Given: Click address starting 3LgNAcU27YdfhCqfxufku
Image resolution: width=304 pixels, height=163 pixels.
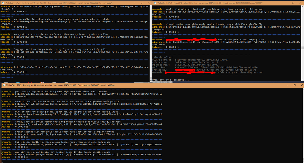Looking at the screenshot, I should click(141, 134).
